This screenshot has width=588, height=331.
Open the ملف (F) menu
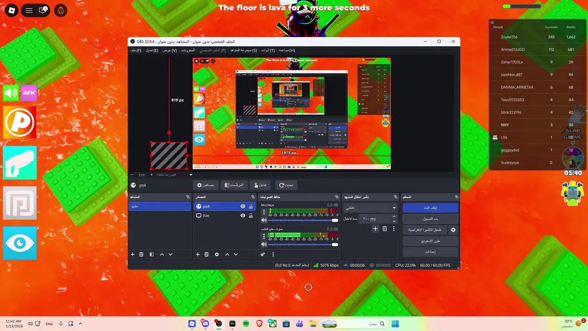pyautogui.click(x=136, y=50)
